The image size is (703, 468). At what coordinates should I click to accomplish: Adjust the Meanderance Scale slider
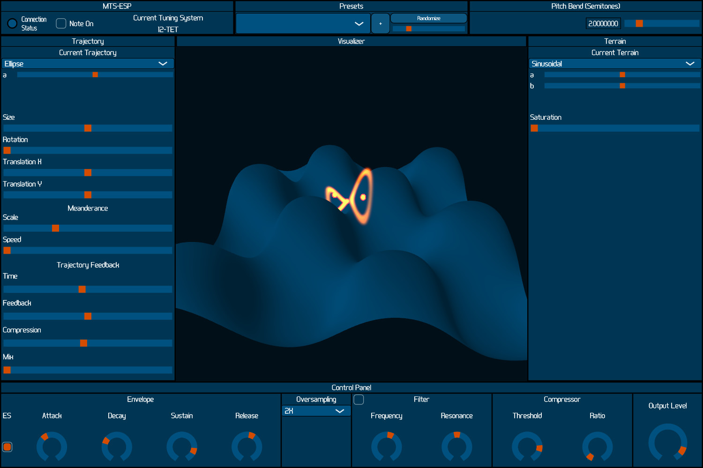coord(88,228)
